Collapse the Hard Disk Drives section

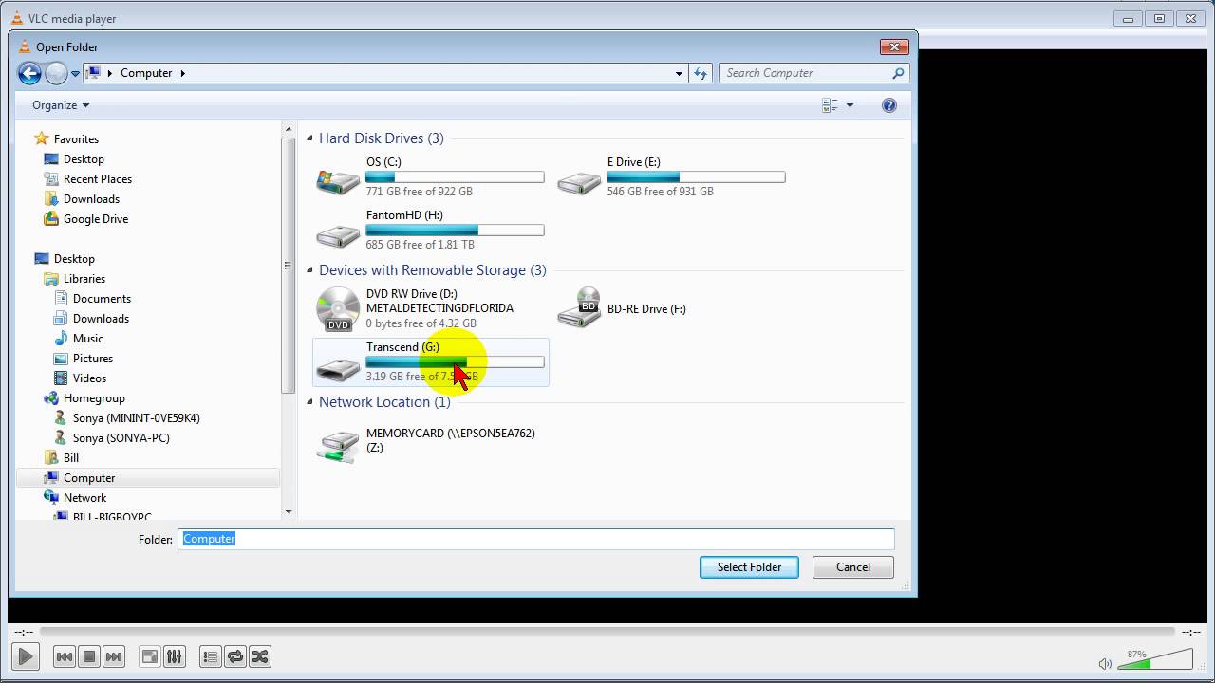pos(308,138)
